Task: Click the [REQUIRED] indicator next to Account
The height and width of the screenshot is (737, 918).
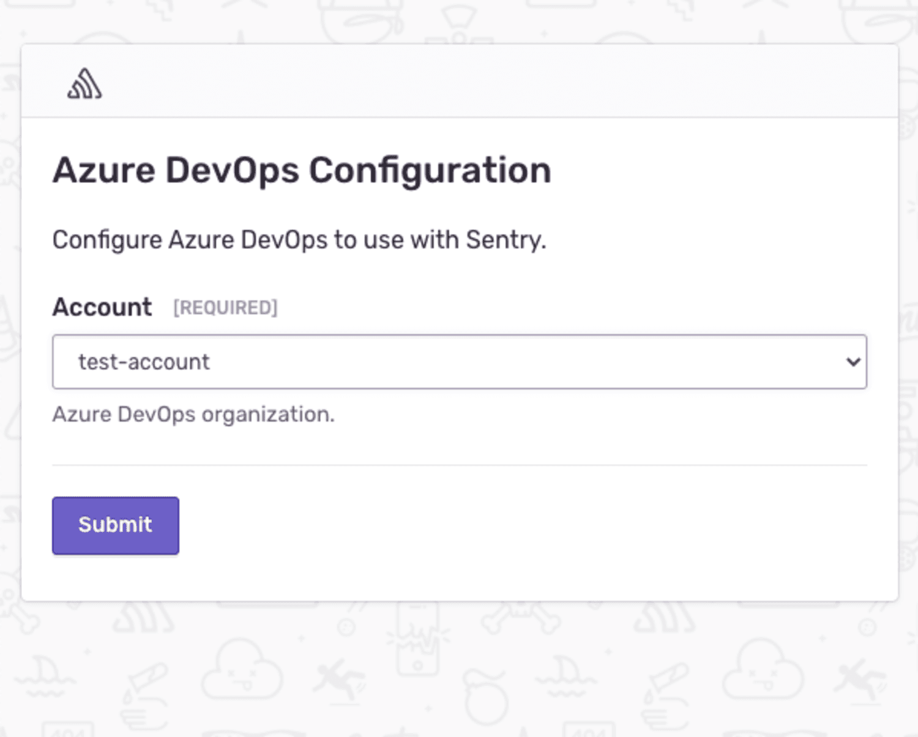Action: coord(225,308)
